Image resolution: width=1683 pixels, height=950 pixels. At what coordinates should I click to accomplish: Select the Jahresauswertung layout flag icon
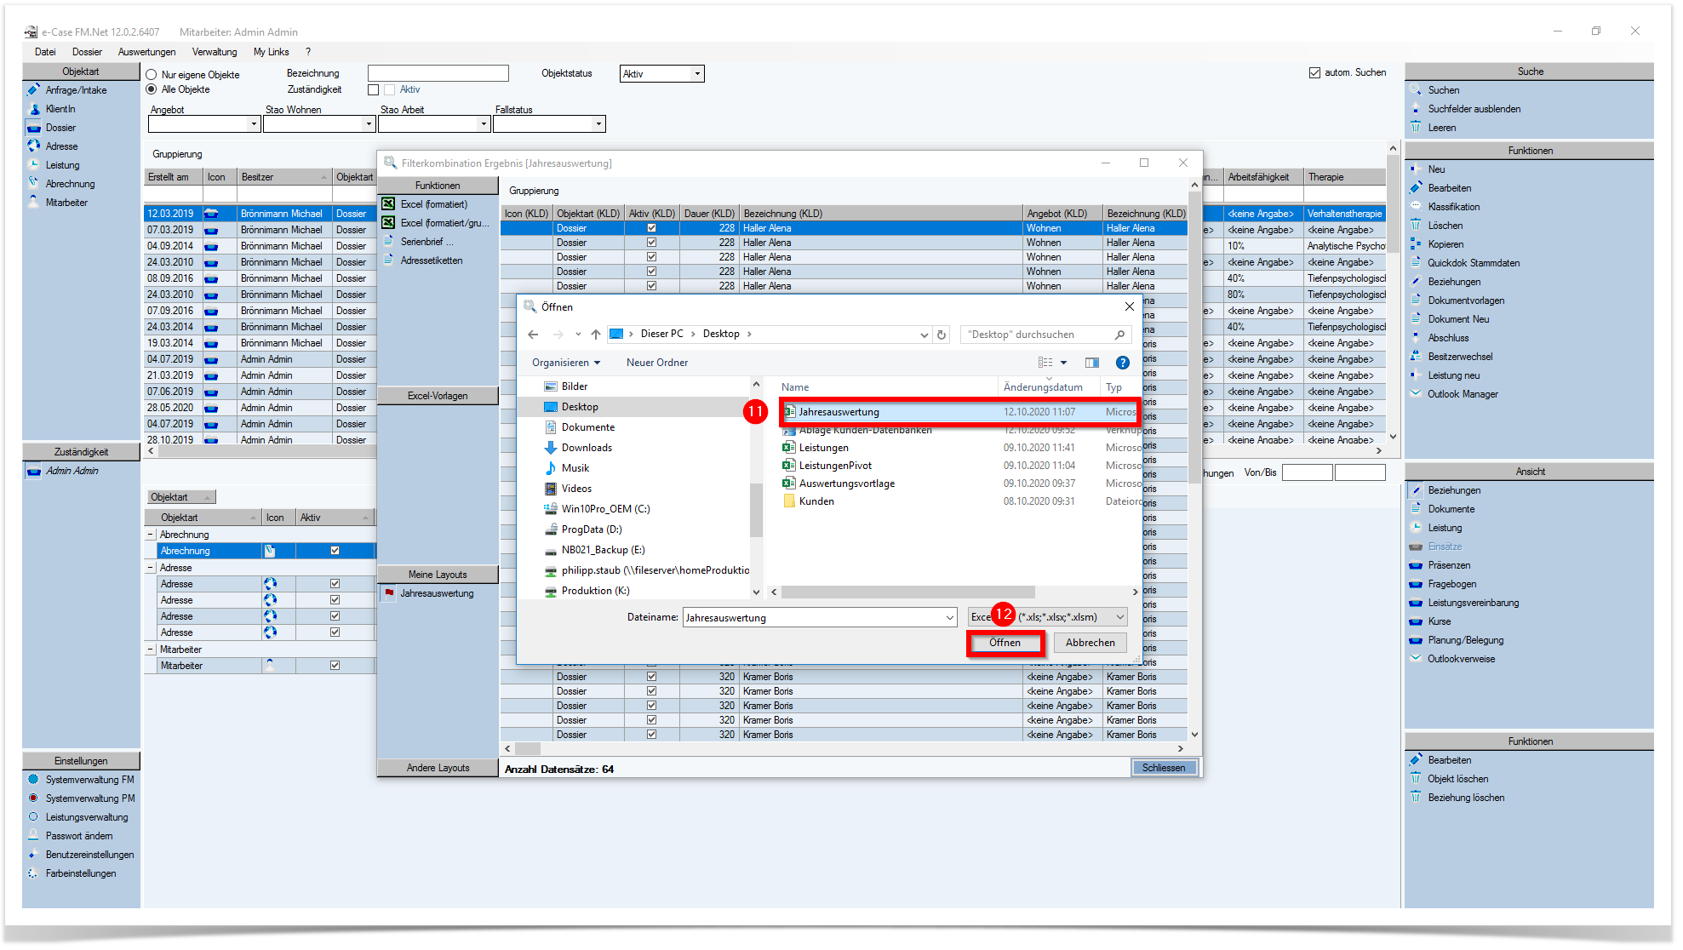pos(389,592)
